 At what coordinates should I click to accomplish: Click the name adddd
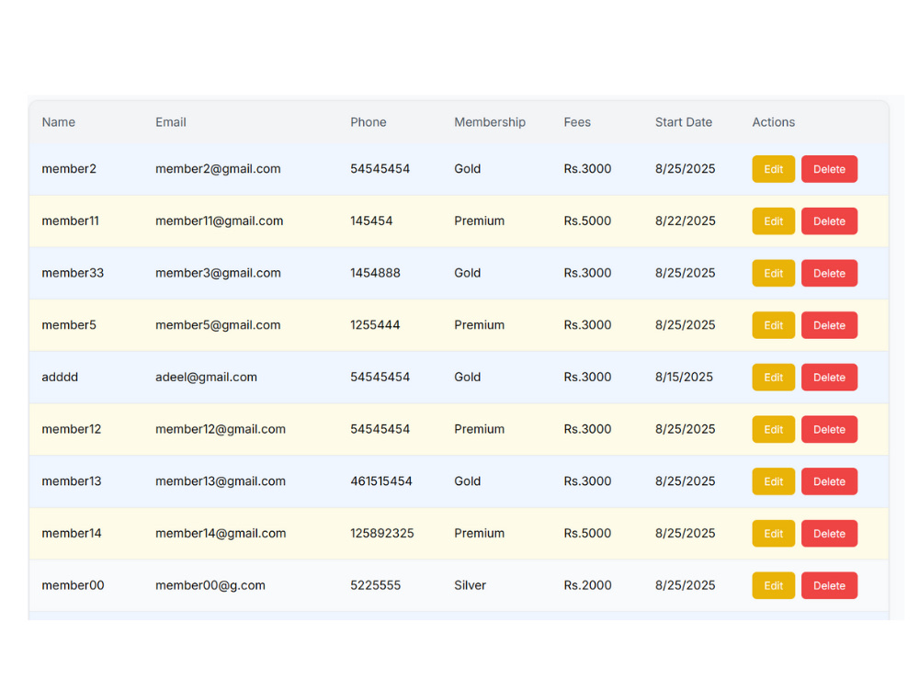point(60,378)
